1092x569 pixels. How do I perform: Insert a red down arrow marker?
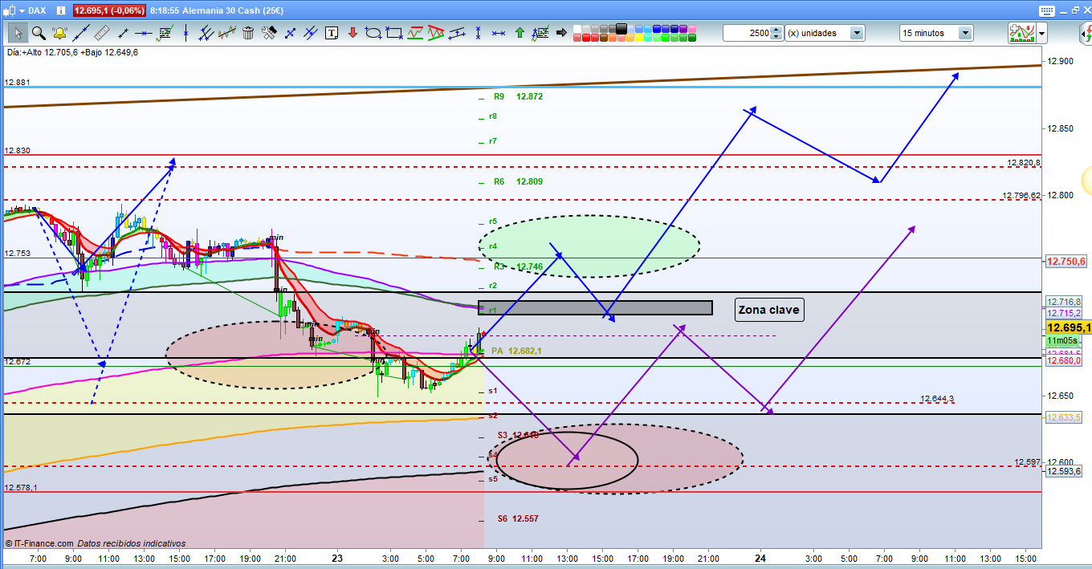352,33
